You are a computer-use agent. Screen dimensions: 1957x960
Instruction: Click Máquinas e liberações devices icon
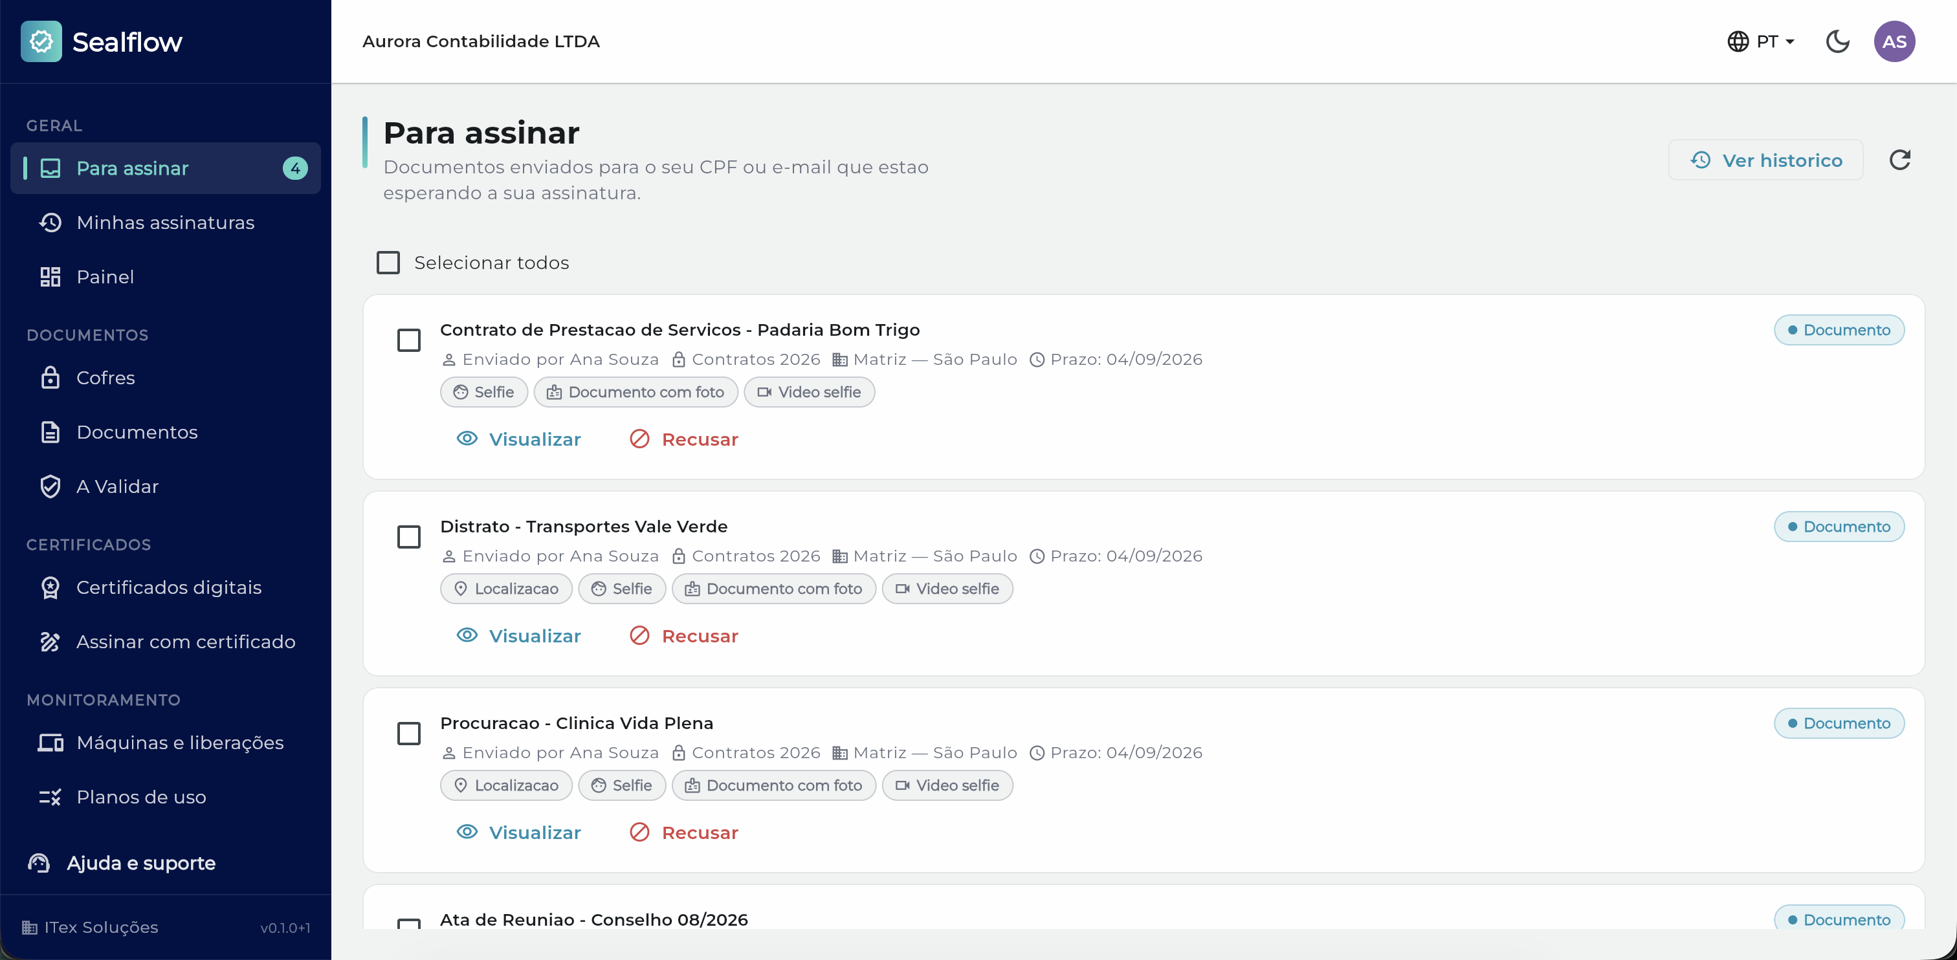50,743
